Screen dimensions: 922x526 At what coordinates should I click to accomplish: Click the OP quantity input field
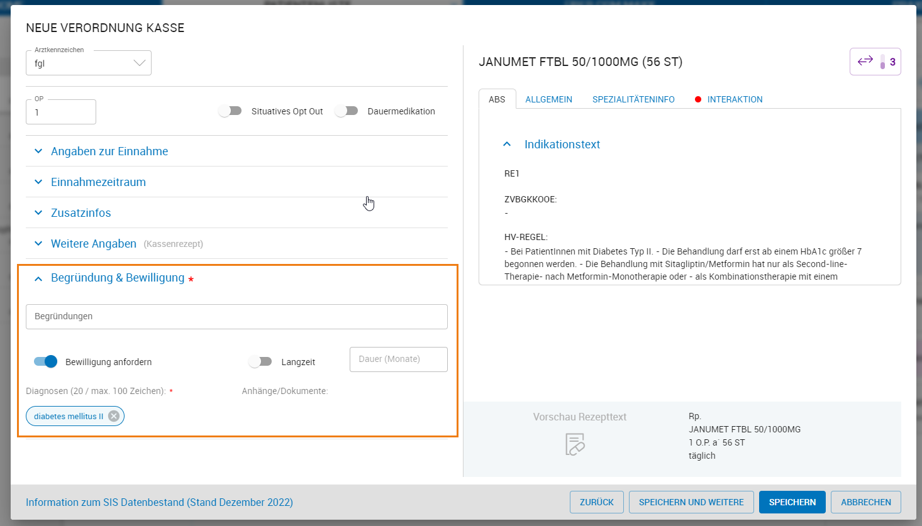[61, 112]
